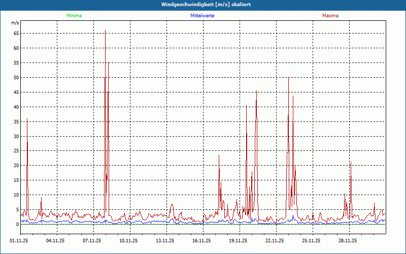Click the 50 y-axis label
Viewport: 406px width, 254px height.
pos(17,78)
